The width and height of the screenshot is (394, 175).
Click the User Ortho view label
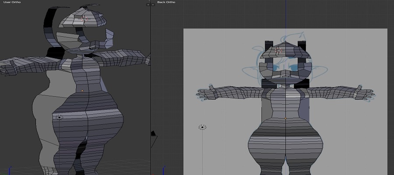tap(12, 3)
